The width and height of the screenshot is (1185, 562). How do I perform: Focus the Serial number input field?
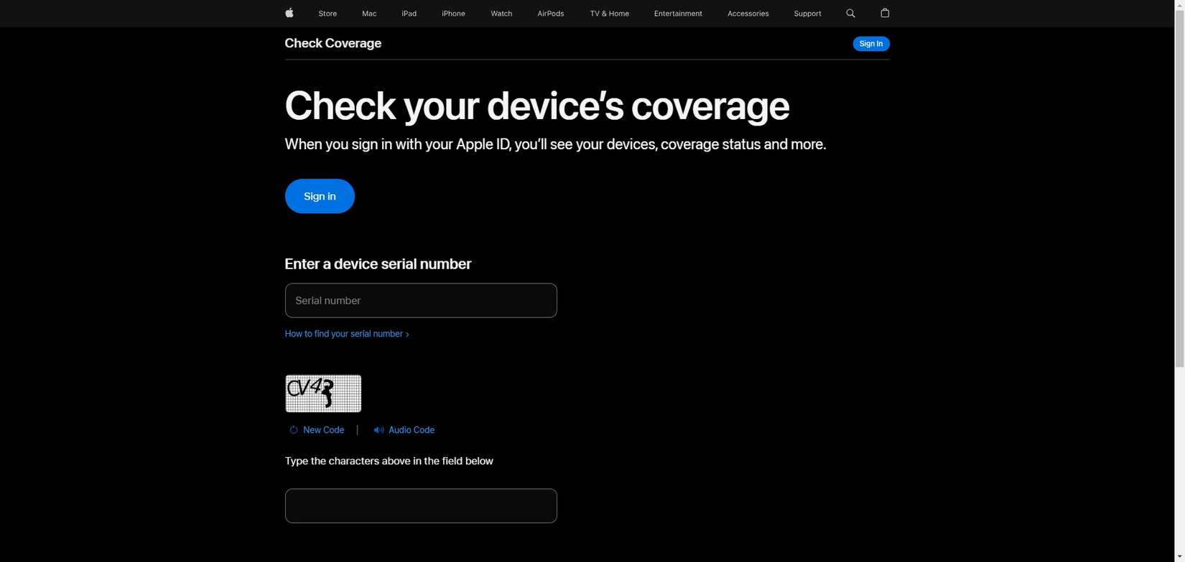coord(421,300)
